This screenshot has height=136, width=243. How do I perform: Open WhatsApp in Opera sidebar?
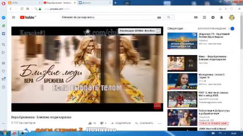tap(3, 26)
